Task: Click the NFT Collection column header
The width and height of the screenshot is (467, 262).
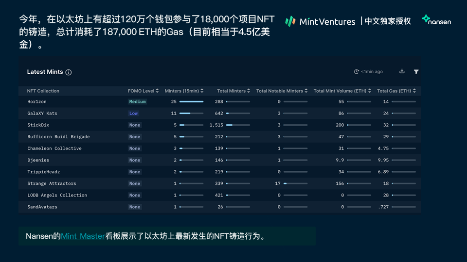Action: pyautogui.click(x=43, y=91)
